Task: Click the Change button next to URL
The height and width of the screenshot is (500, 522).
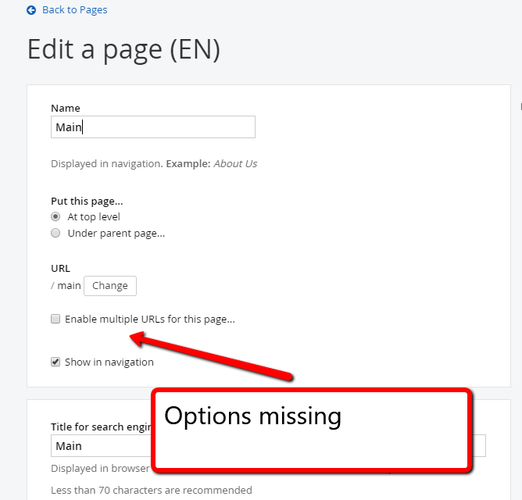Action: [110, 286]
